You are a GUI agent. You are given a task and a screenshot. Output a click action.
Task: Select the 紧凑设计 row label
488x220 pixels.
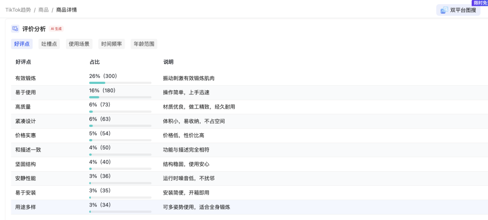[25, 122]
